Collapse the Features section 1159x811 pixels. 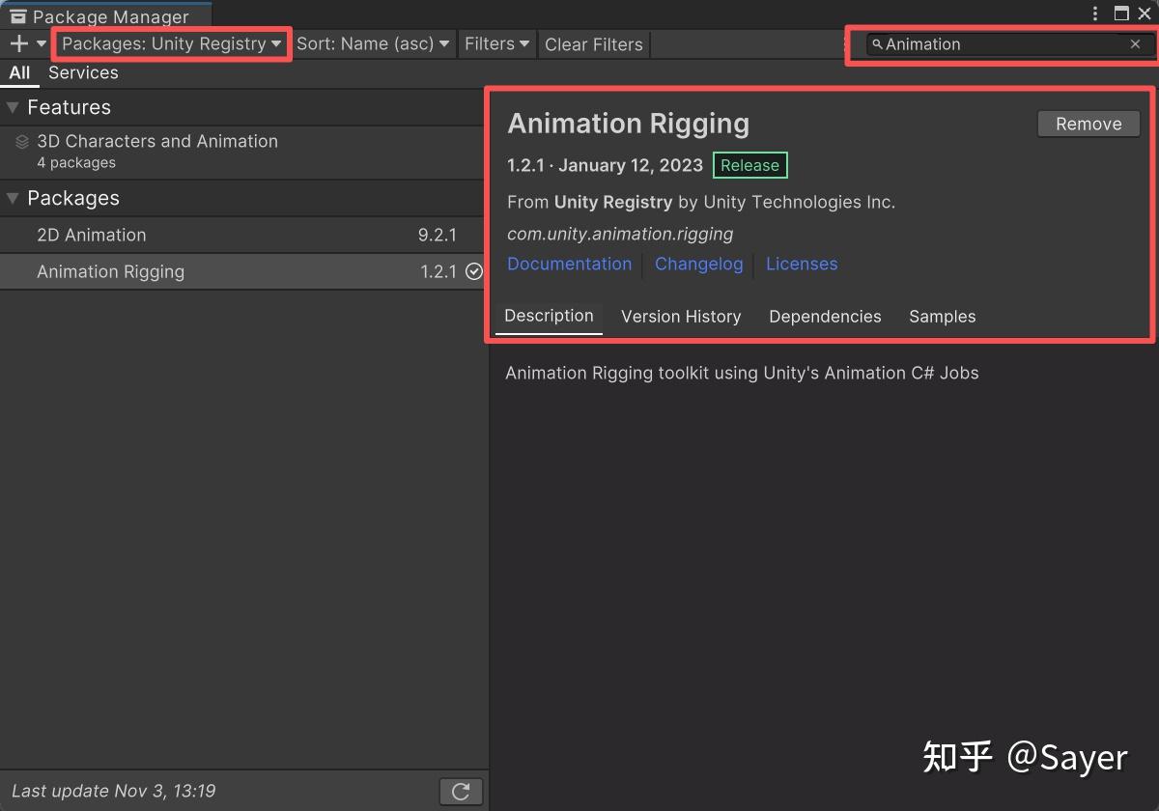tap(13, 107)
